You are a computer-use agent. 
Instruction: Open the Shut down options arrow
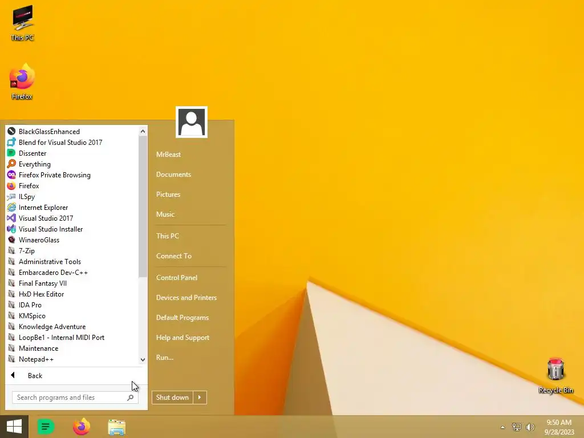[x=200, y=398]
